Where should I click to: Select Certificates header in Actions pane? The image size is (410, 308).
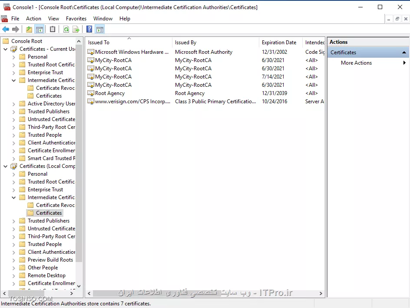pos(368,52)
